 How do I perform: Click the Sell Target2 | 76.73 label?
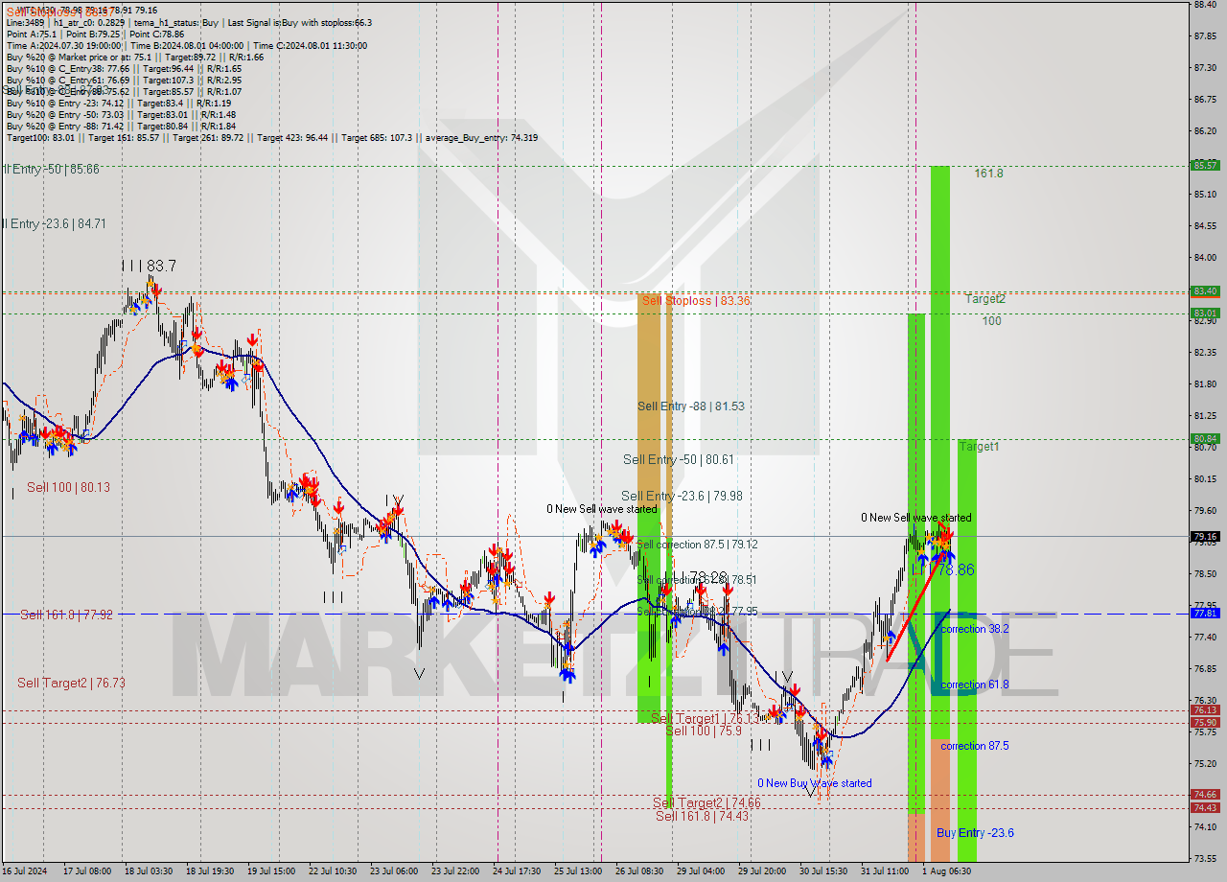(71, 684)
